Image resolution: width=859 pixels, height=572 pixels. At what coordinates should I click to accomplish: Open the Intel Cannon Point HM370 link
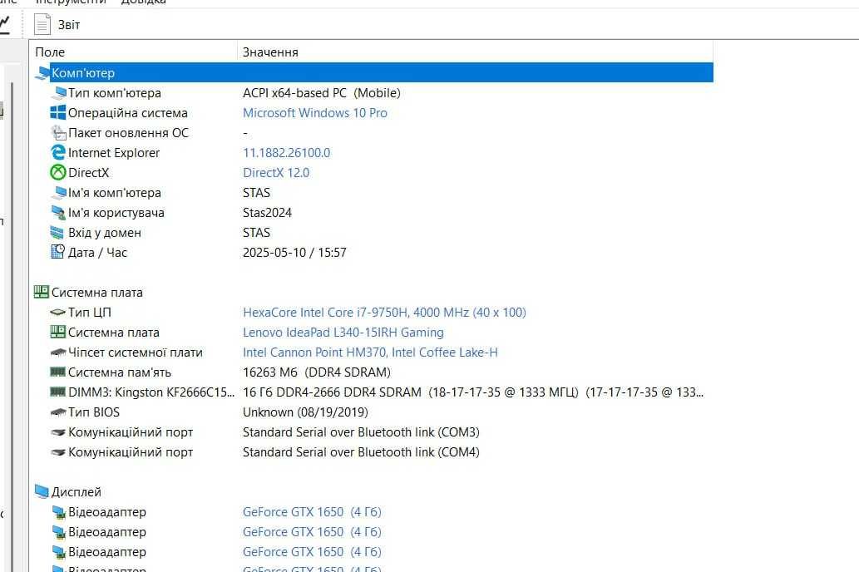click(370, 353)
